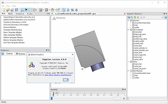Viewport: 168px width, 104px height.
Task: Click the green four-squares icon in Geometric Entities
Action: (x=135, y=17)
